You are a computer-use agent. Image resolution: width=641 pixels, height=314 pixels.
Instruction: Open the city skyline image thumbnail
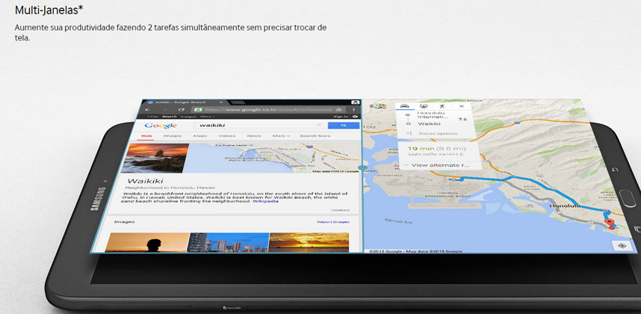[x=229, y=242]
